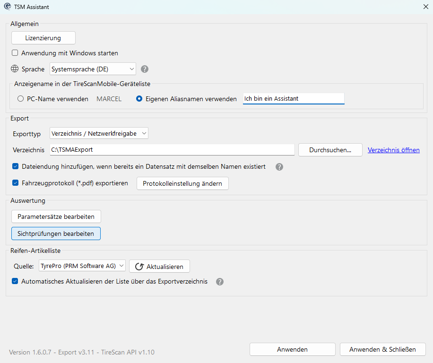Click the Verzeichnis path input field
The width and height of the screenshot is (433, 363).
click(172, 150)
